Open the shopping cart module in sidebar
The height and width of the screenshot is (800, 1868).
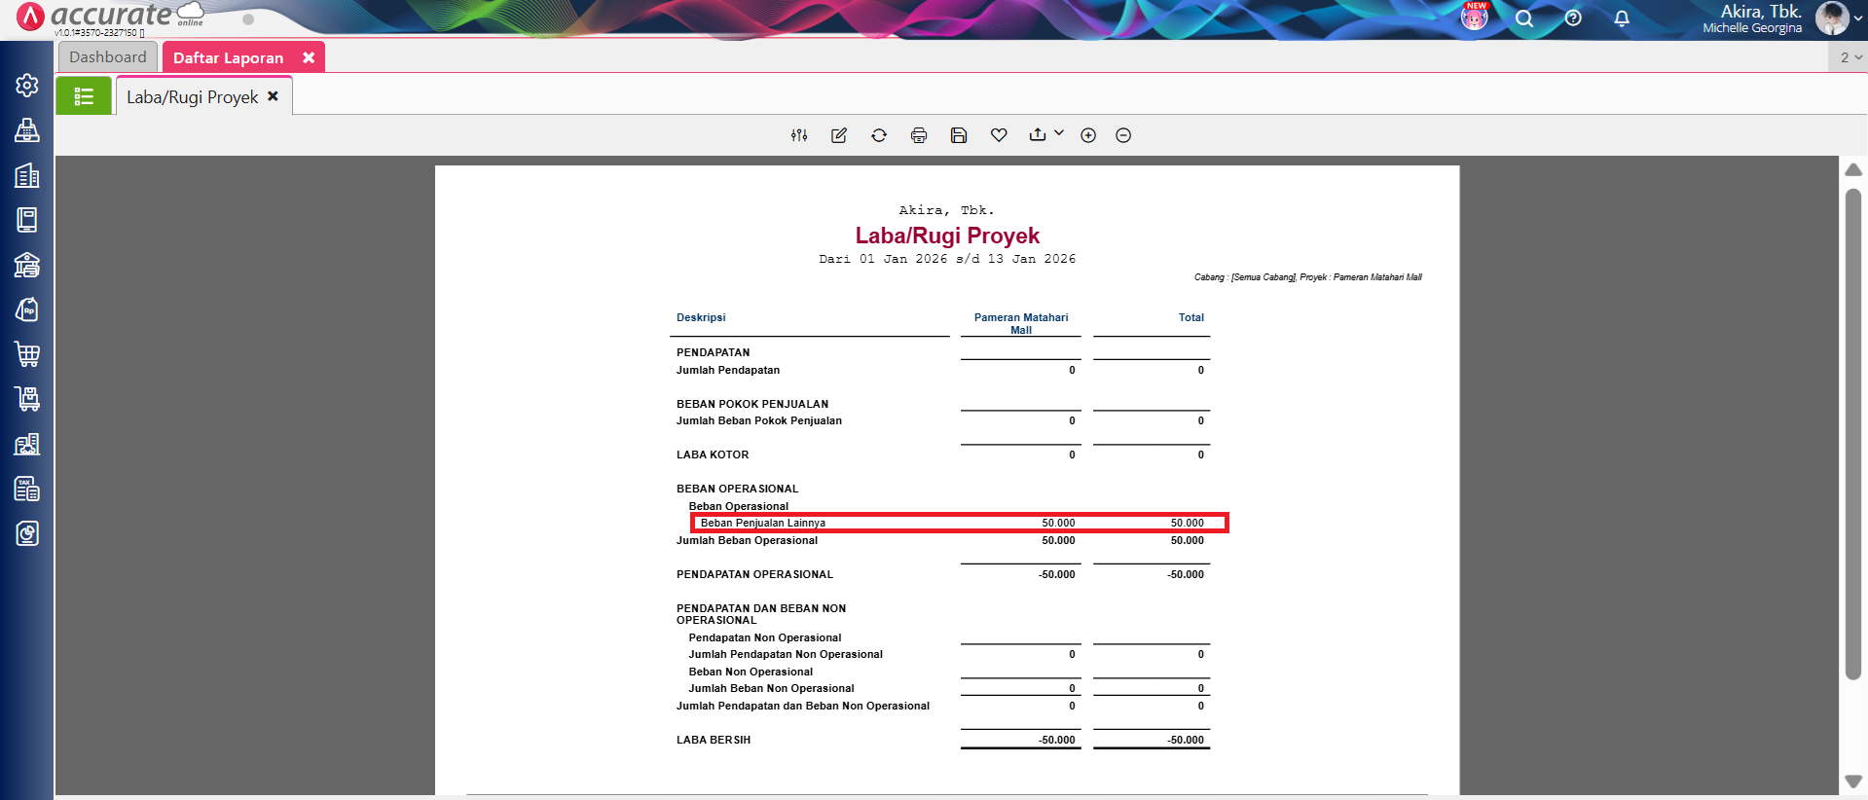click(x=27, y=354)
